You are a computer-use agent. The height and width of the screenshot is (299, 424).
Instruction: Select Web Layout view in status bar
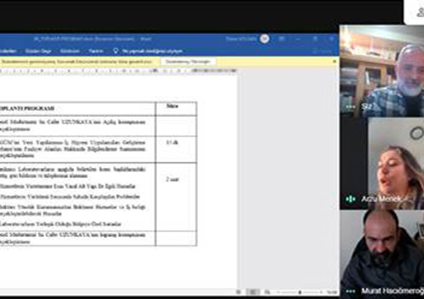[x=267, y=292]
